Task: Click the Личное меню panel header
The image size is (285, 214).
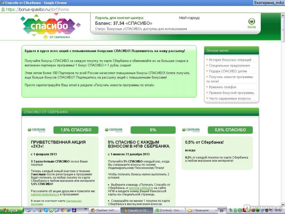Action: [232, 51]
